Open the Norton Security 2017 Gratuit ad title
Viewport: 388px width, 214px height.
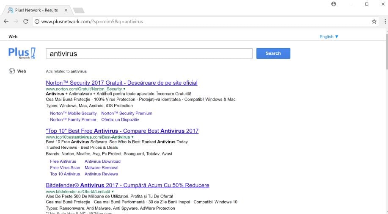click(122, 83)
